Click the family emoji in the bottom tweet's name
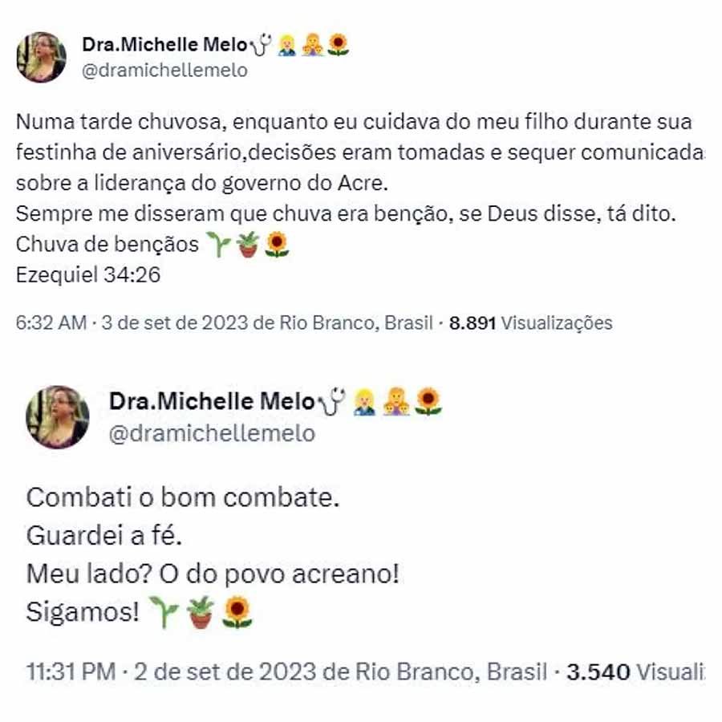Screen dimensions: 722x722 396,402
